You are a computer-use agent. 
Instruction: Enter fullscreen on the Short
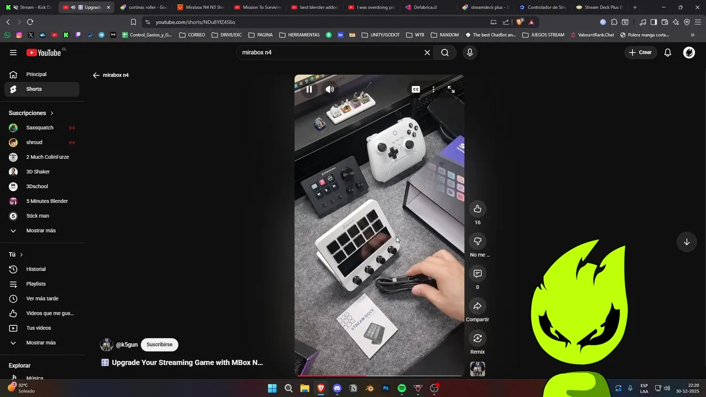451,89
